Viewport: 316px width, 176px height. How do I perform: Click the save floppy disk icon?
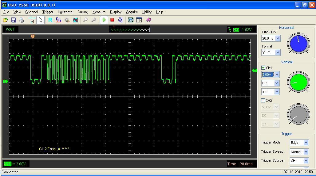pyautogui.click(x=14, y=20)
